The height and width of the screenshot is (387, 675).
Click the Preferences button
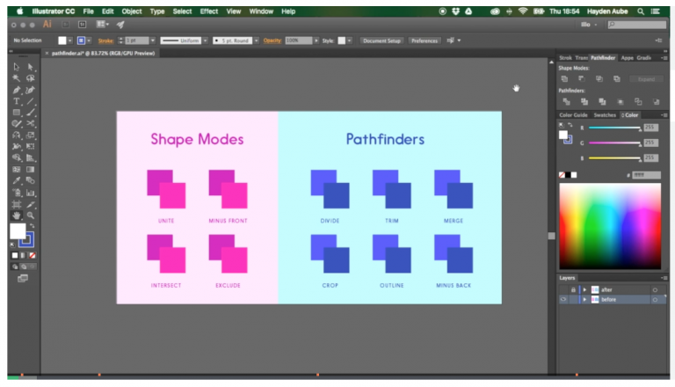(424, 40)
